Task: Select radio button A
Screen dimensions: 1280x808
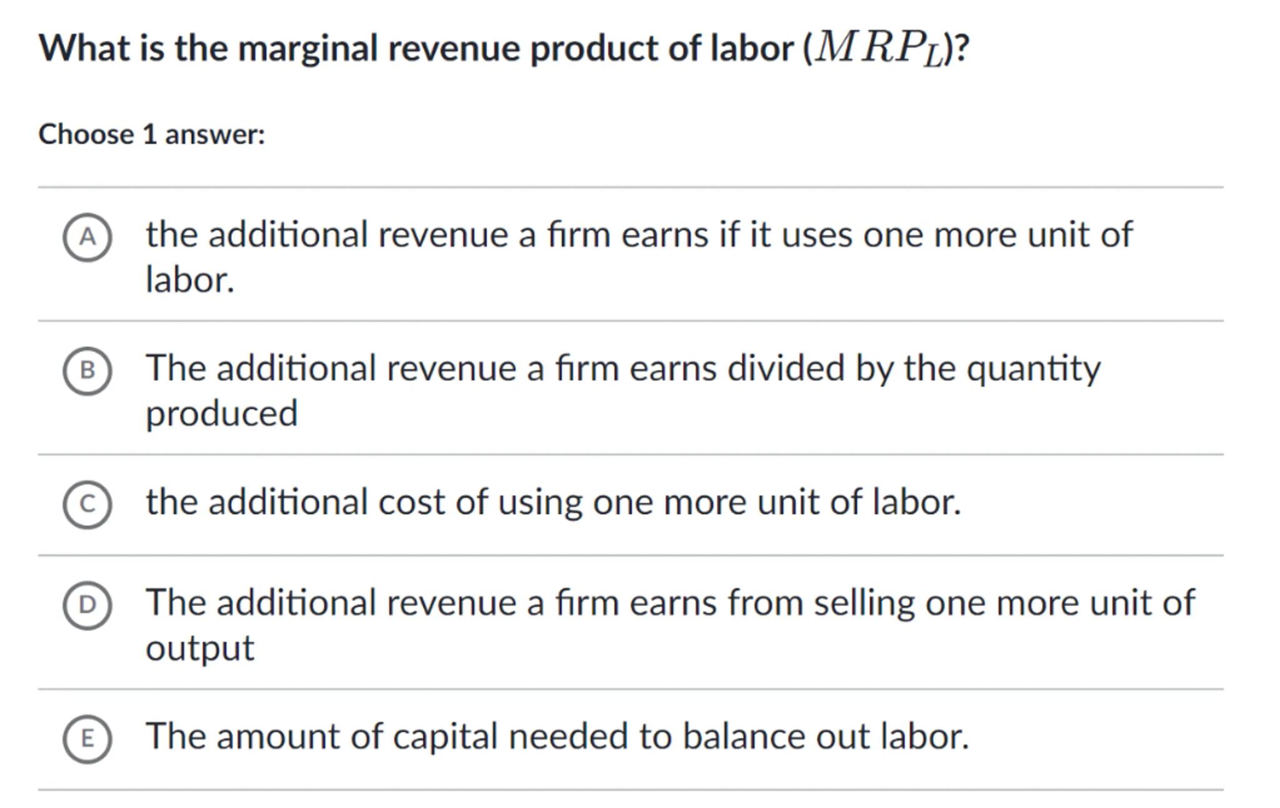Action: 87,237
